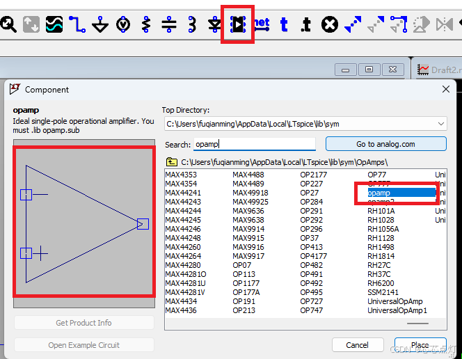Image resolution: width=462 pixels, height=359 pixels.
Task: Select the voltage source tool
Action: (x=123, y=24)
